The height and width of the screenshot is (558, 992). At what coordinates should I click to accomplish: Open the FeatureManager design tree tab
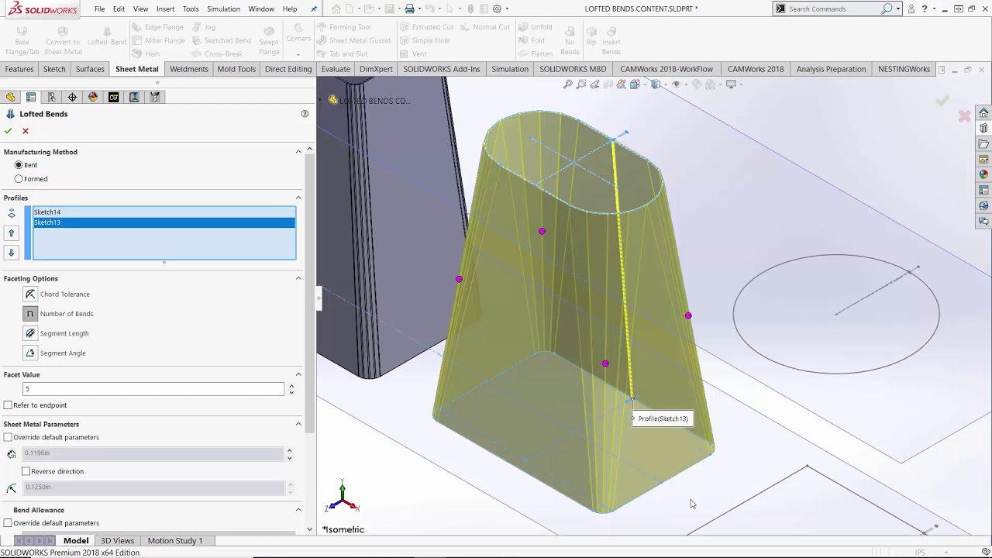coord(10,97)
